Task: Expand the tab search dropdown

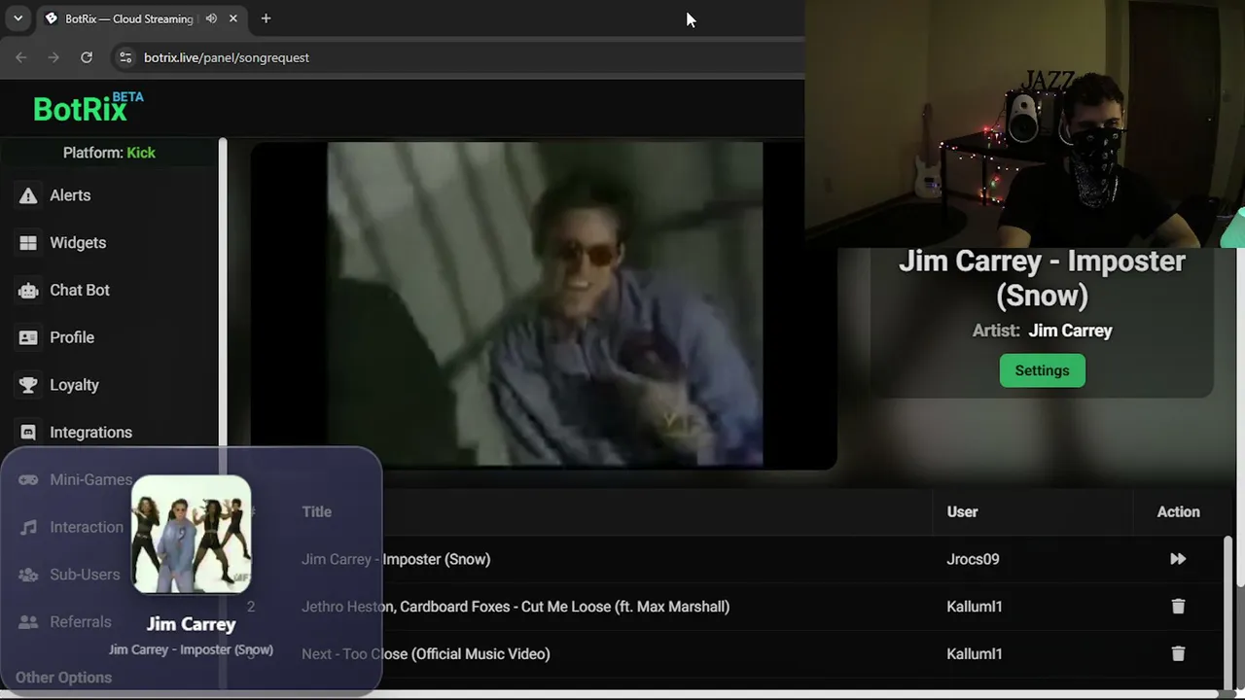Action: [18, 18]
